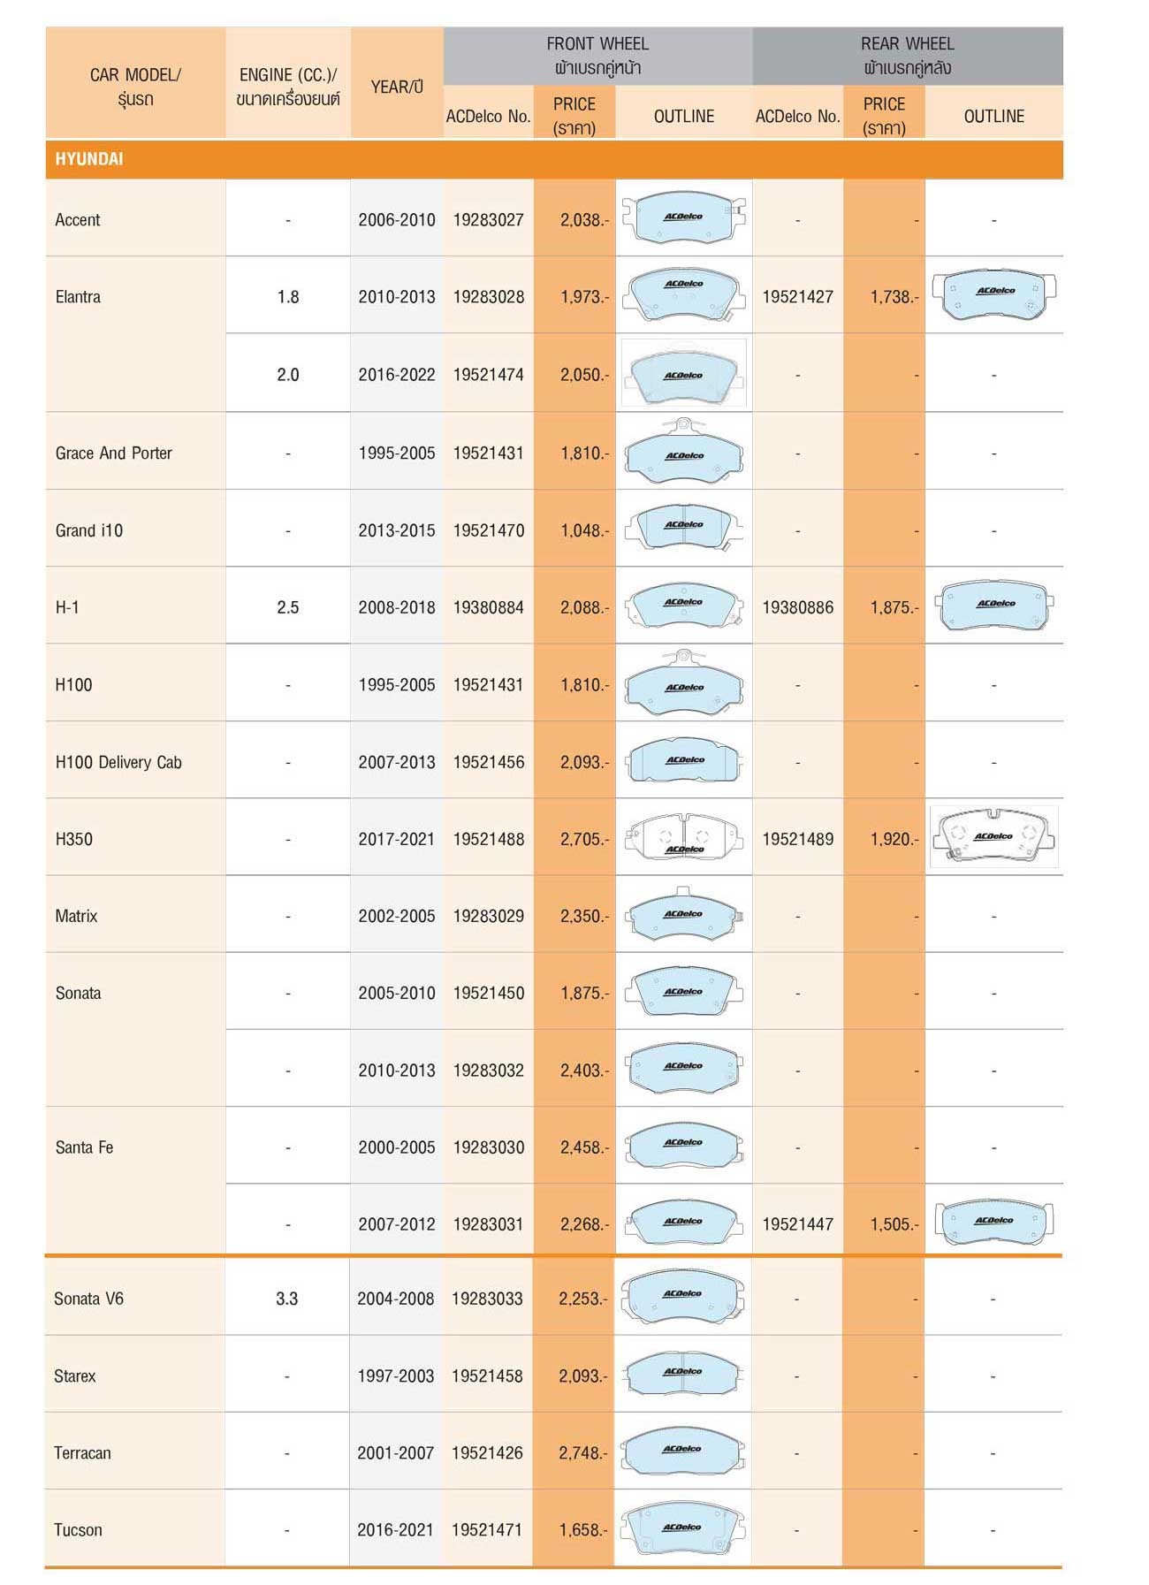Click the orange HYUNDAI section header
Viewport: 1149px width, 1585px height.
click(89, 159)
